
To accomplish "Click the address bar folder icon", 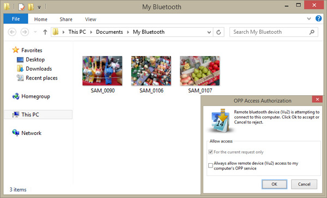I will click(x=56, y=32).
